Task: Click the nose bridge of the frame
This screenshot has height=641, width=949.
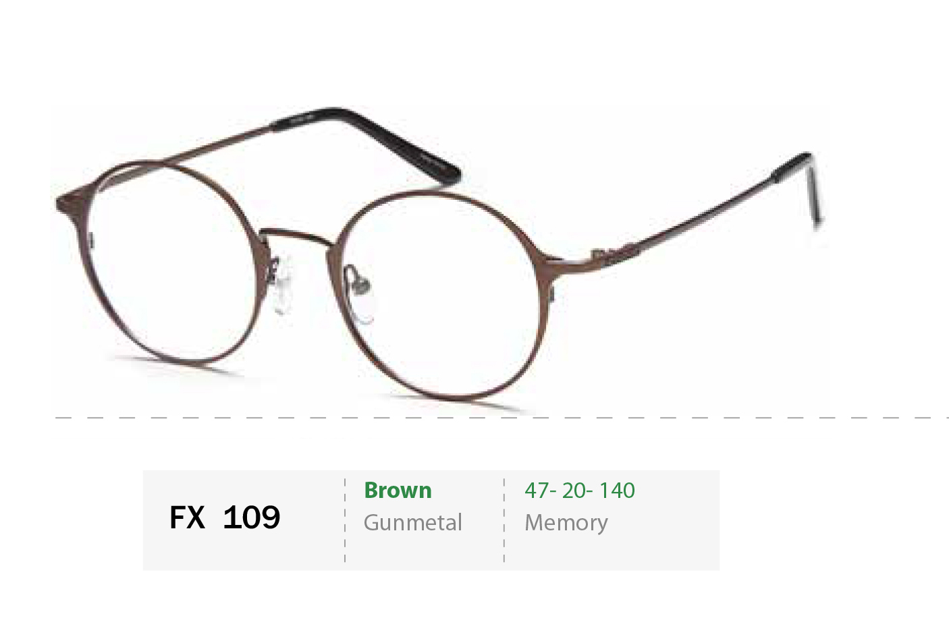Action: (x=297, y=236)
